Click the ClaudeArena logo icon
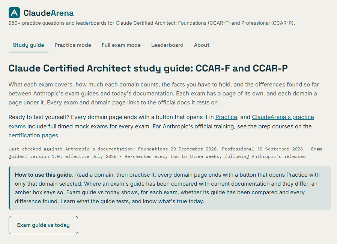The image size is (337, 244). click(x=14, y=13)
